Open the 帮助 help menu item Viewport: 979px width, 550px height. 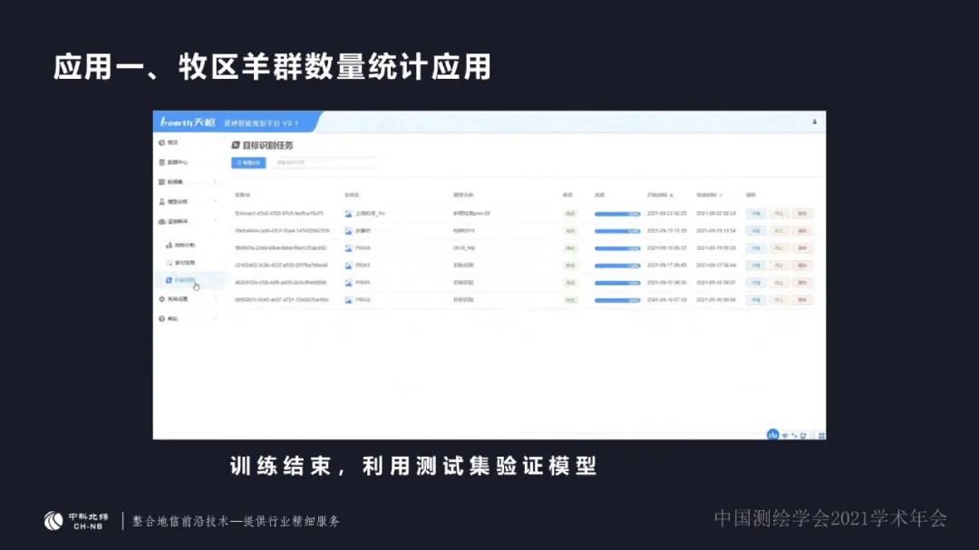point(172,319)
